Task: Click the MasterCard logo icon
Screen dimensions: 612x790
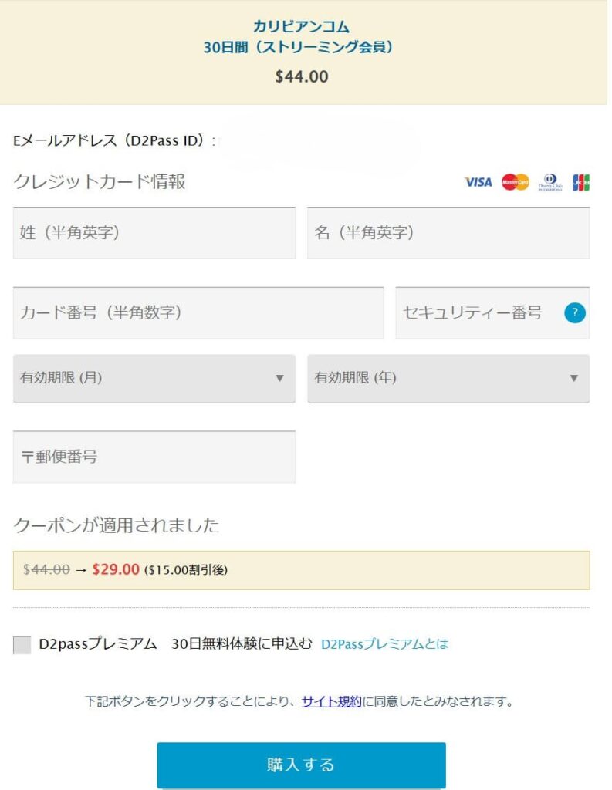Action: click(x=516, y=182)
